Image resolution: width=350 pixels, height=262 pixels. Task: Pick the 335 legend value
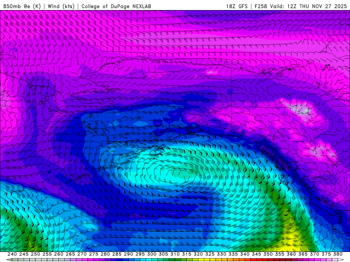233,254
